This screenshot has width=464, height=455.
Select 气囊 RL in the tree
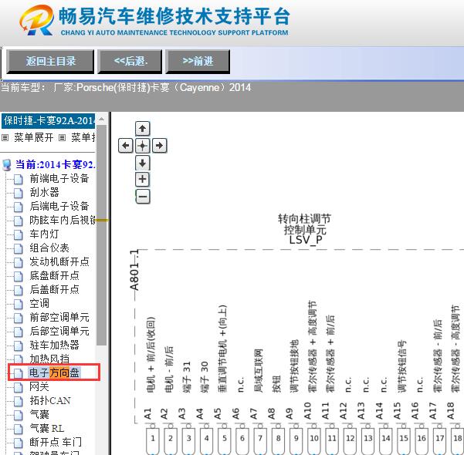tap(47, 428)
